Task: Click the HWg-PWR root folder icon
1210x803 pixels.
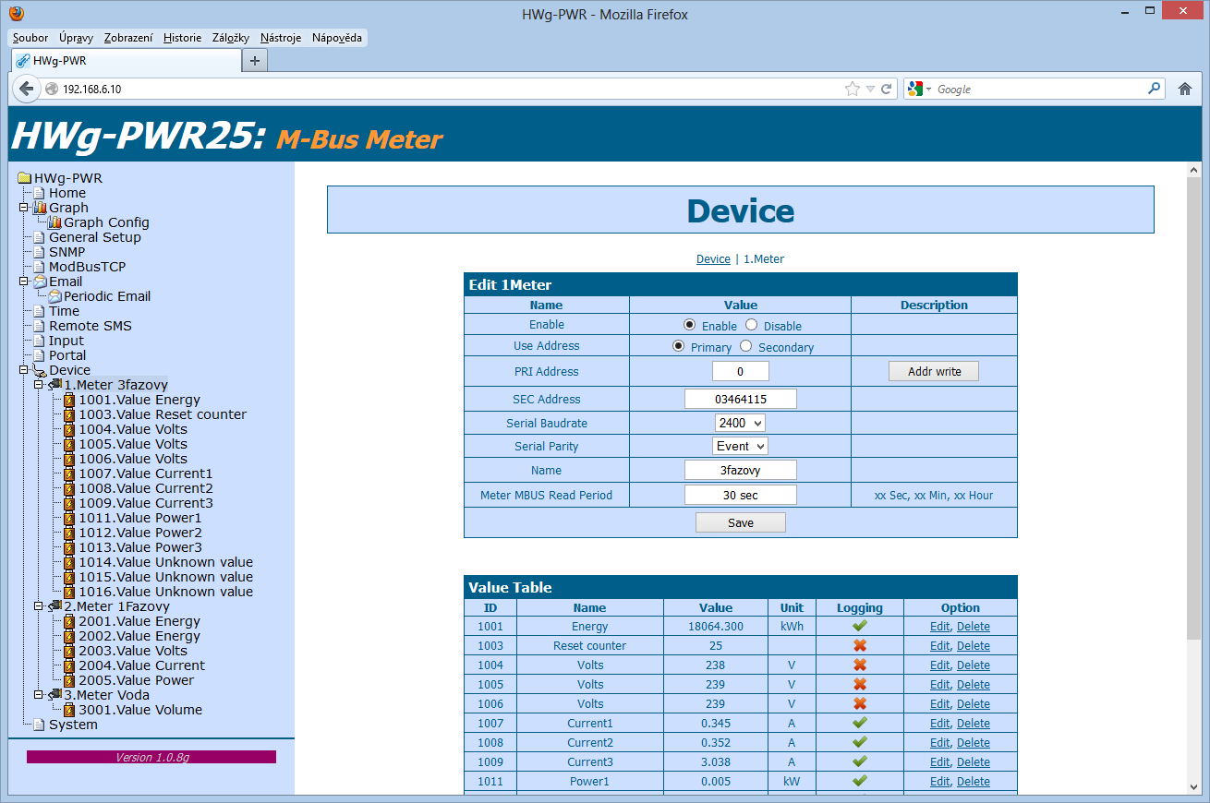Action: point(25,178)
